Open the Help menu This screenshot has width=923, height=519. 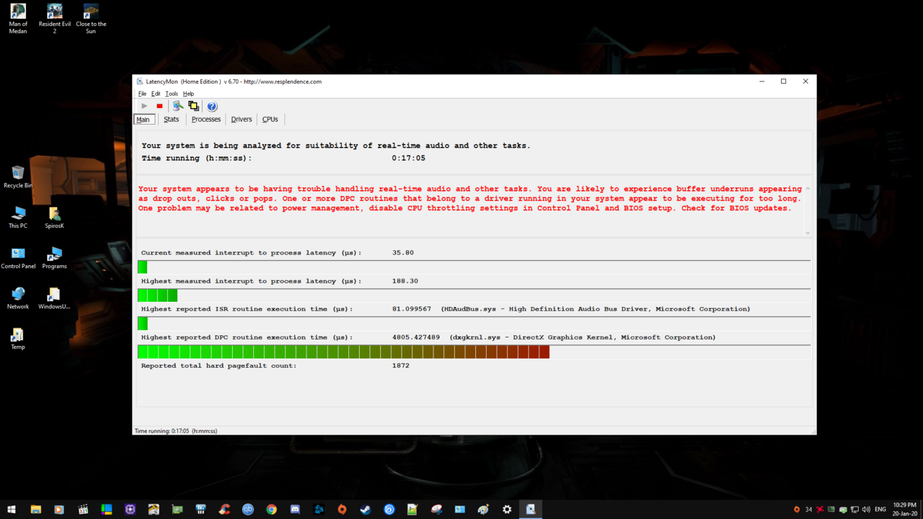pos(188,94)
